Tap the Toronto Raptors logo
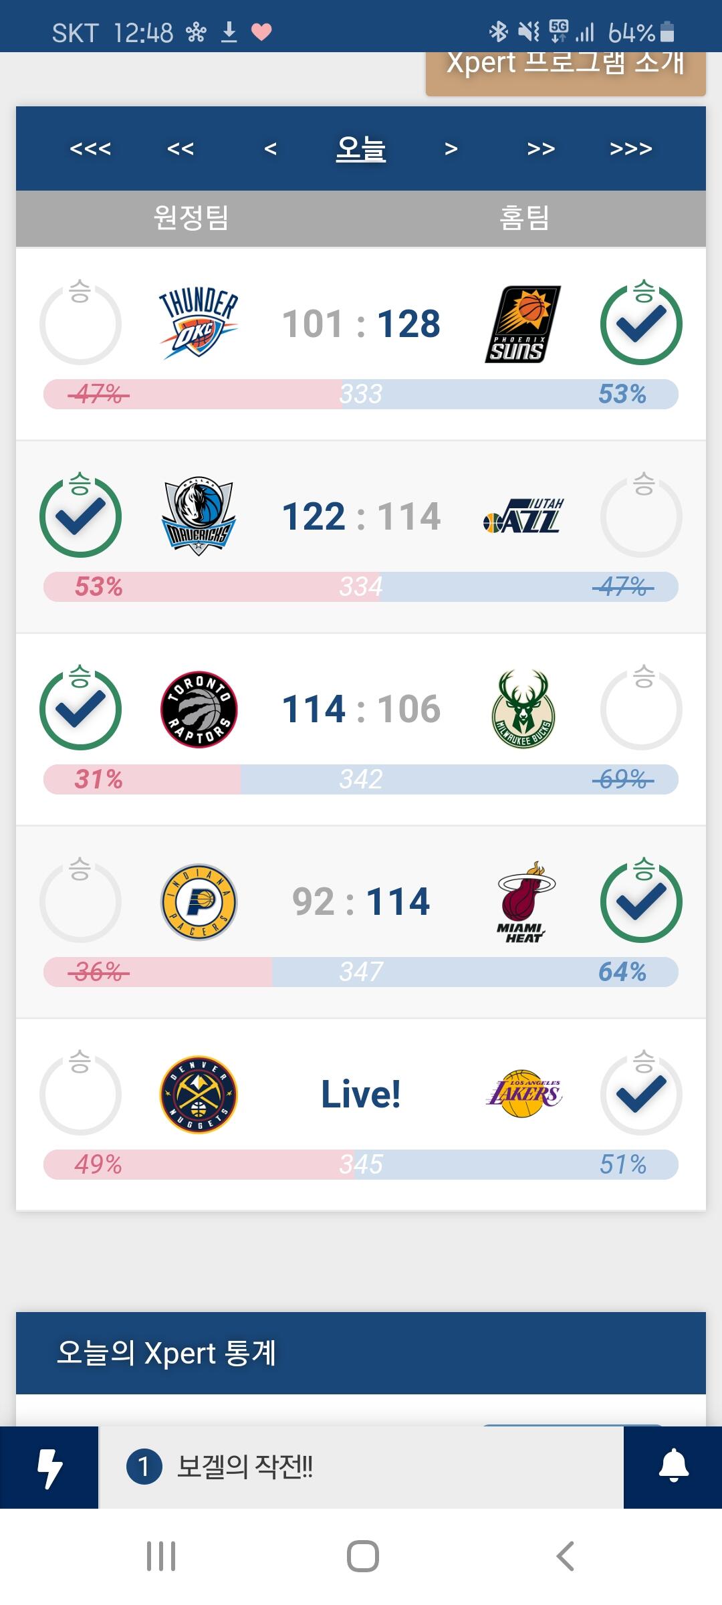 [x=199, y=710]
